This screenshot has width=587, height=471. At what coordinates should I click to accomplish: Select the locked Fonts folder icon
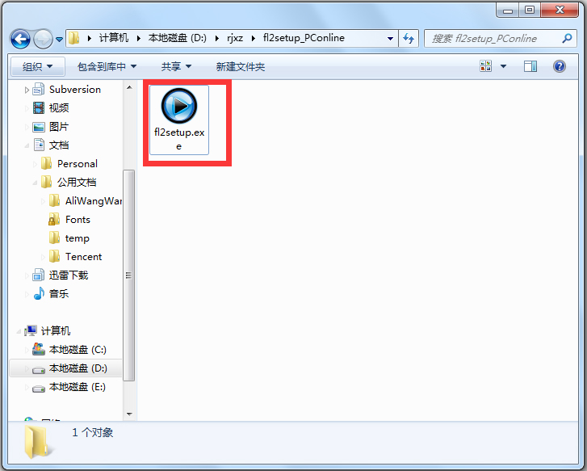54,220
